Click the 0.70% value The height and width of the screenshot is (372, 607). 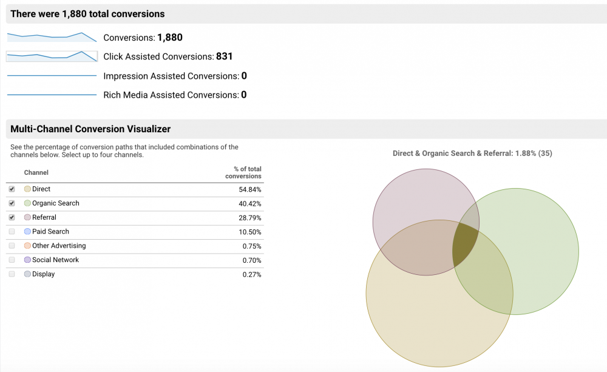tap(252, 260)
